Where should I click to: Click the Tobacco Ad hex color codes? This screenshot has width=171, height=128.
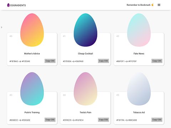[x=126, y=120]
